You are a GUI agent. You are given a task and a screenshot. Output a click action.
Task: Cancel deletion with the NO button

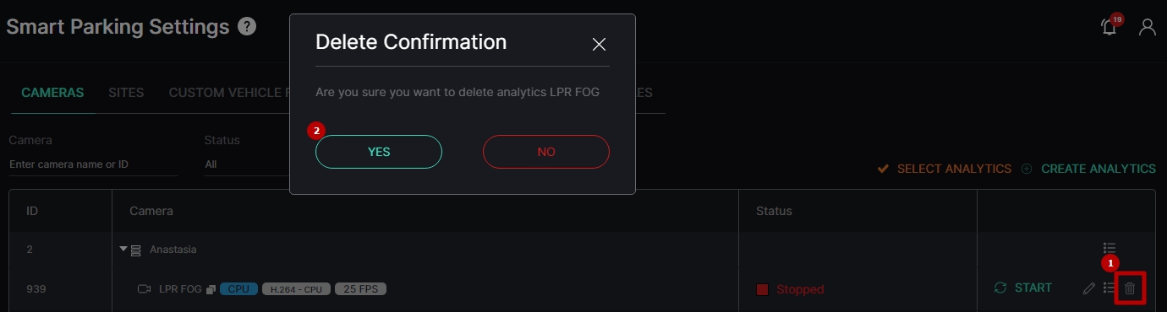click(x=546, y=152)
